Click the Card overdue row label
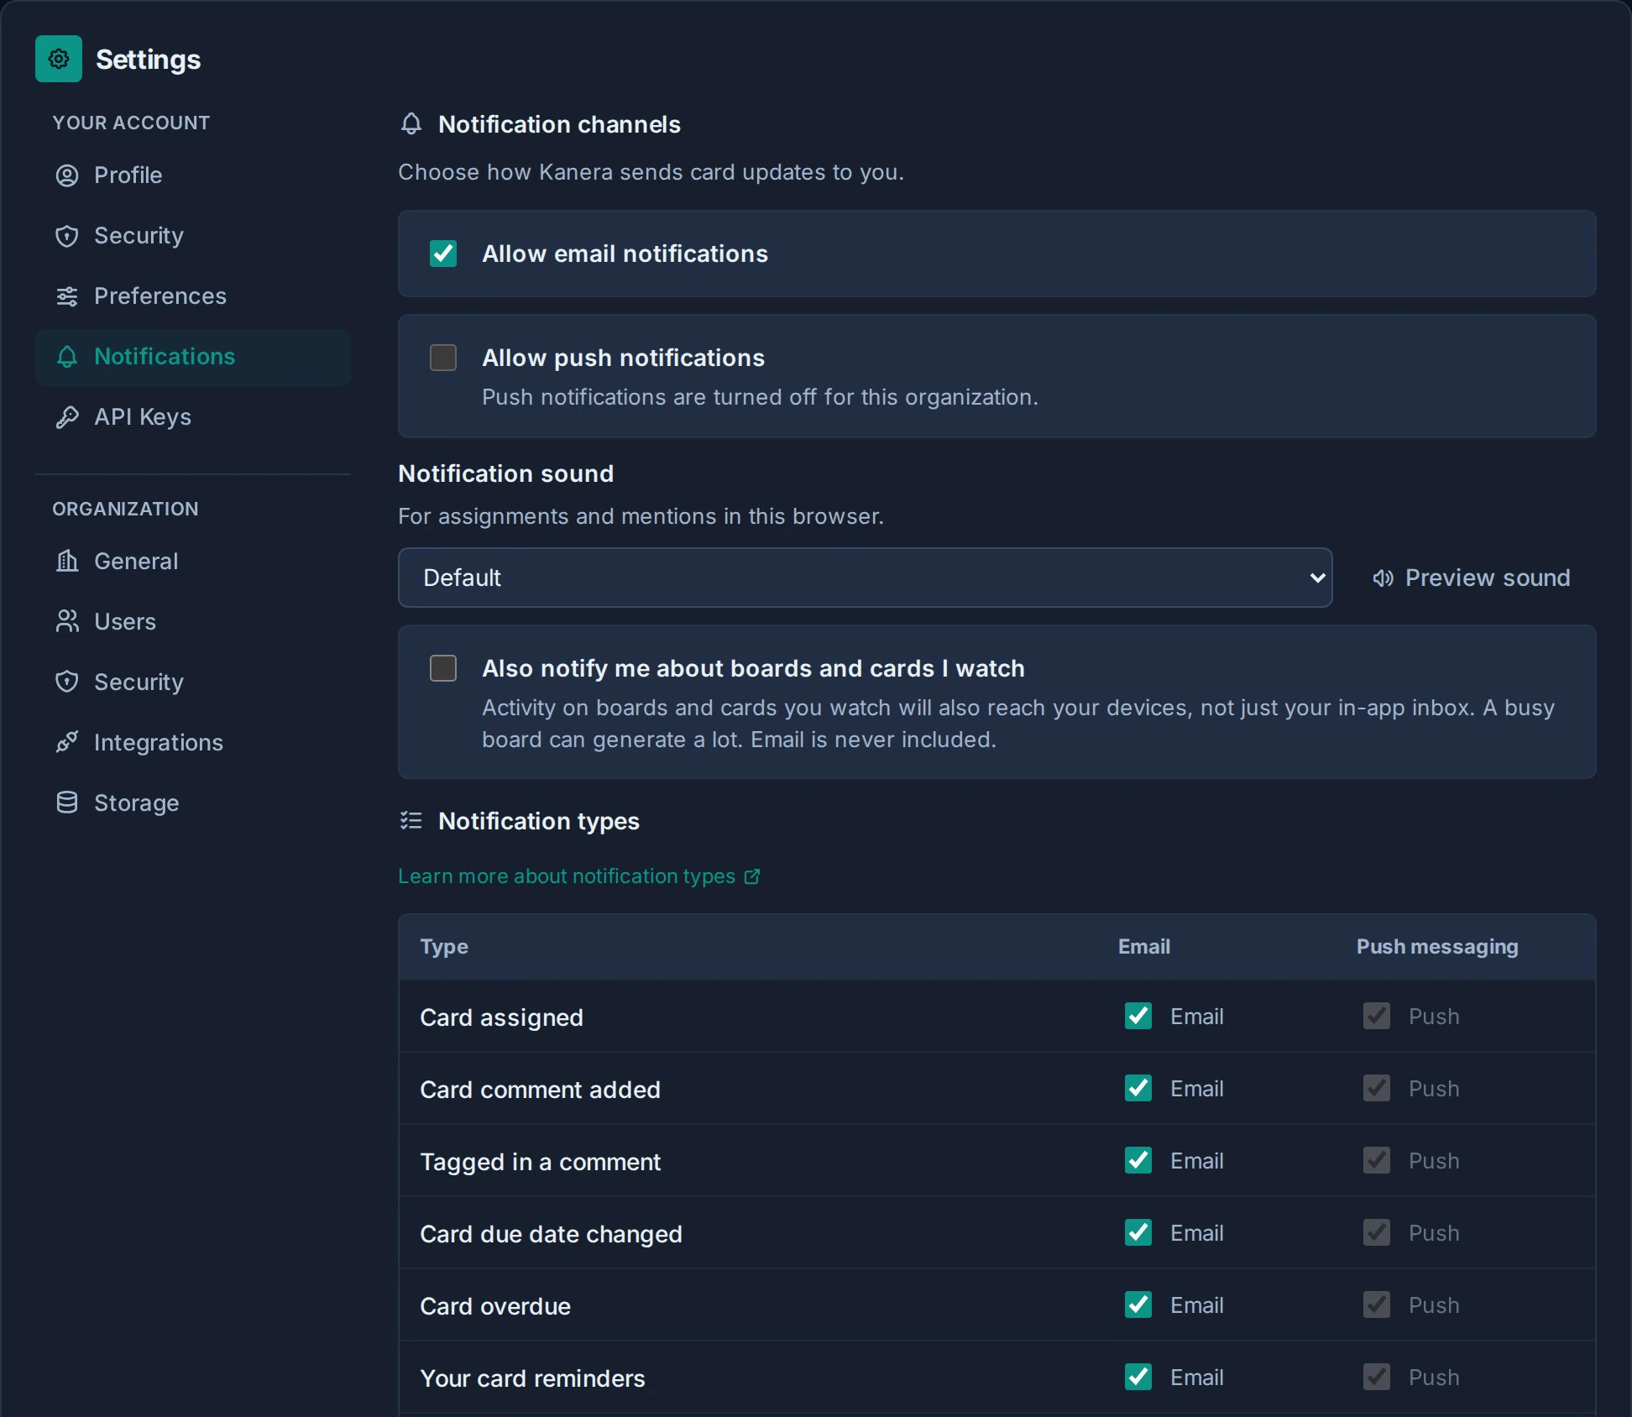This screenshot has height=1417, width=1632. click(x=495, y=1306)
